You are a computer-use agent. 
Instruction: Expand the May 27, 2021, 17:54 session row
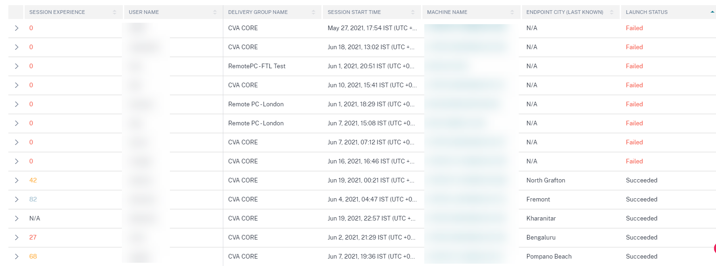pos(17,28)
